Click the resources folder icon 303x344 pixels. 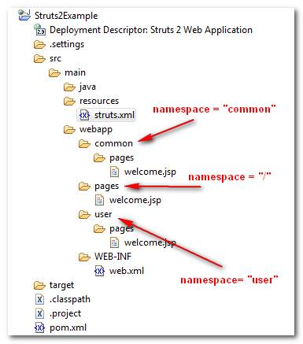pyautogui.click(x=69, y=101)
